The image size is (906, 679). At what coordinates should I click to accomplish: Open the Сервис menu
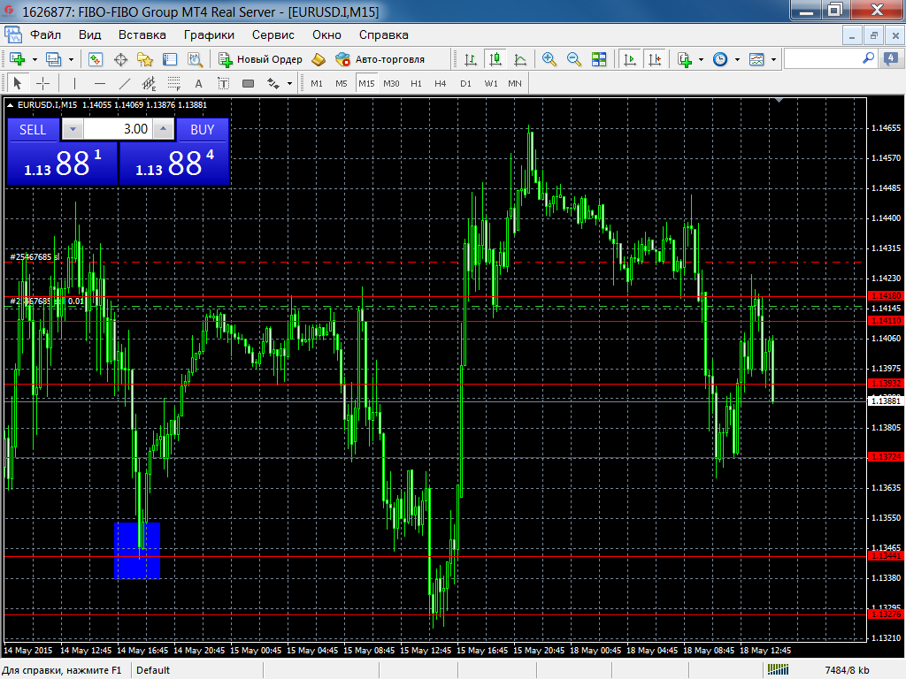(x=273, y=34)
